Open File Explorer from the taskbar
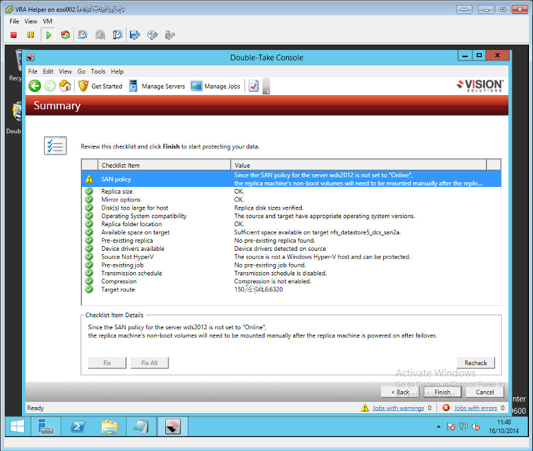 pos(109,426)
